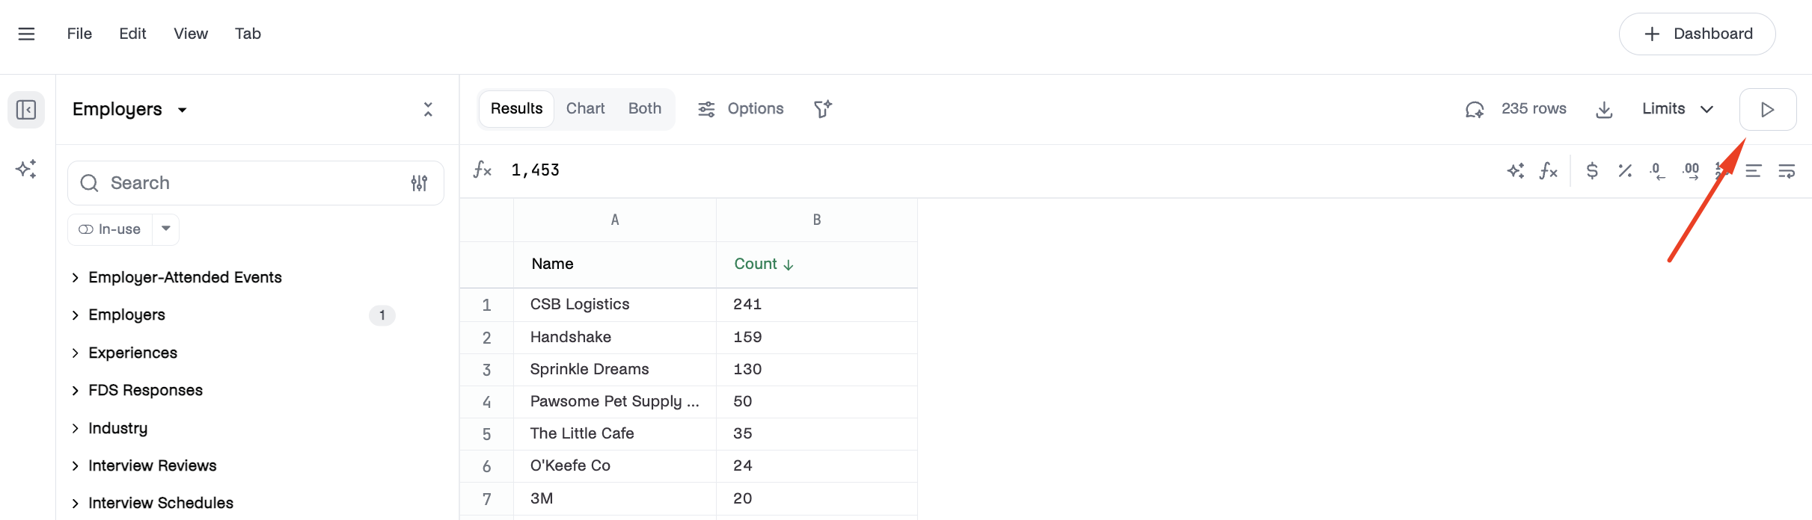Open the Edit menu
Viewport: 1812px width, 520px height.
[132, 34]
